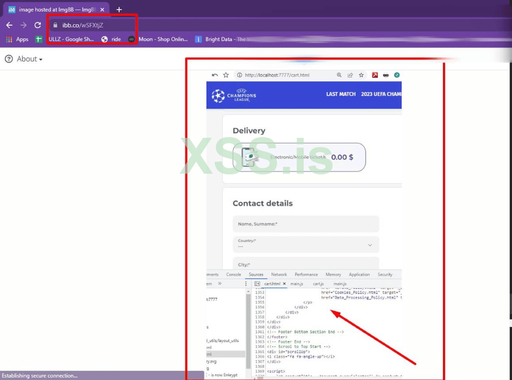Click the Delivery heading
Viewport: 512px width, 380px height.
tap(249, 131)
